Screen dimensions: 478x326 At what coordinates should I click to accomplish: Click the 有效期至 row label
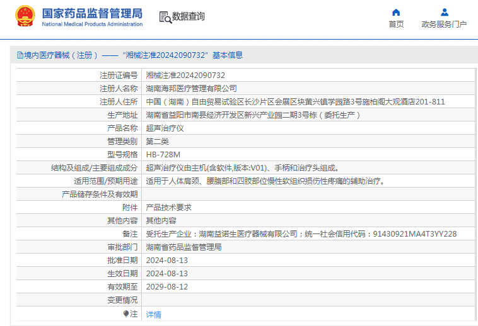pyautogui.click(x=122, y=287)
